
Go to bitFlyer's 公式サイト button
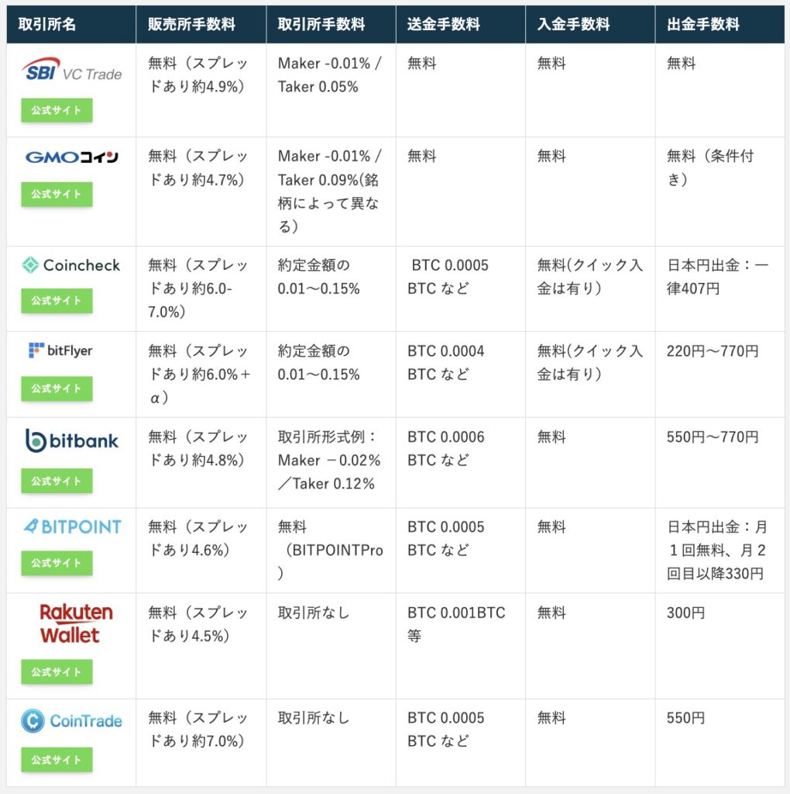57,388
